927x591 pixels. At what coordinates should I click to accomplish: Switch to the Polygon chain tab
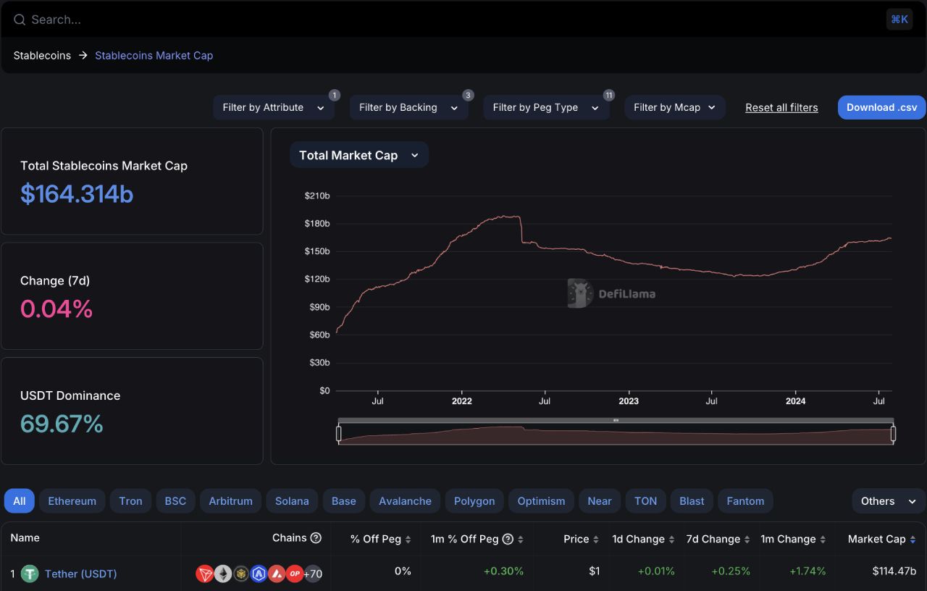(474, 501)
